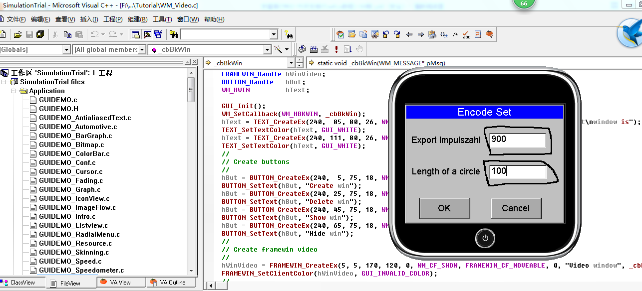Screen dimensions: 642x291
Task: Open the editor _cbBkWin context dropdown
Action: (x=291, y=63)
